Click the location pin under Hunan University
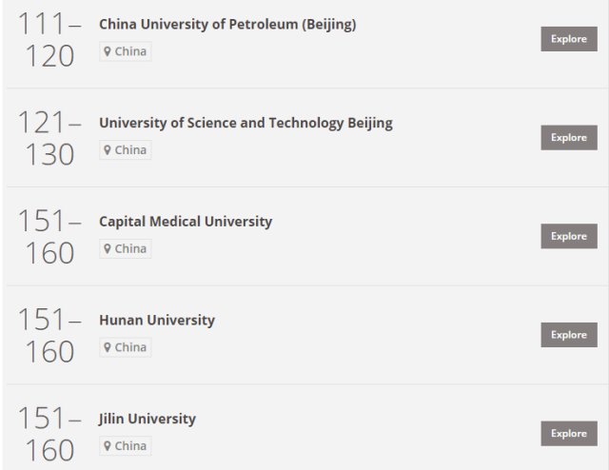This screenshot has width=609, height=470. click(108, 348)
